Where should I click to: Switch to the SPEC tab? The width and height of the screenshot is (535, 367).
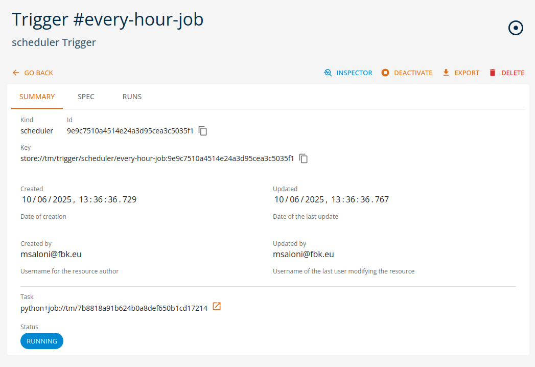[x=86, y=97]
